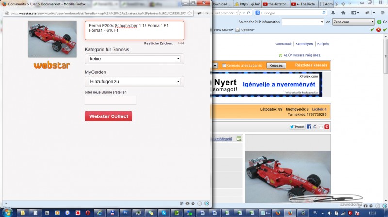Open the Windows Start button
Viewport: 388px width, 217px height.
click(7, 212)
